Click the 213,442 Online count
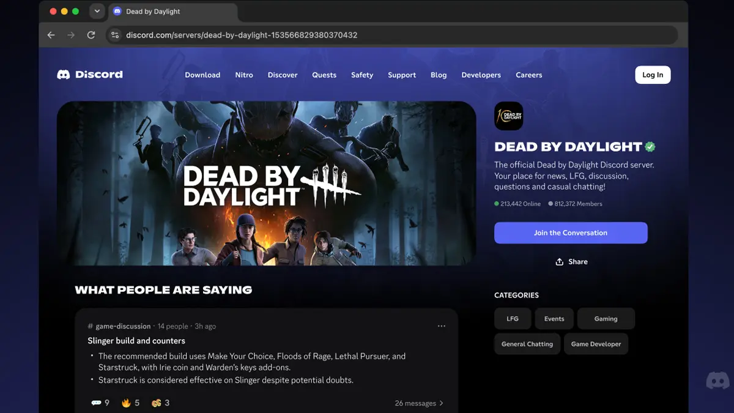The width and height of the screenshot is (734, 413). coord(517,204)
